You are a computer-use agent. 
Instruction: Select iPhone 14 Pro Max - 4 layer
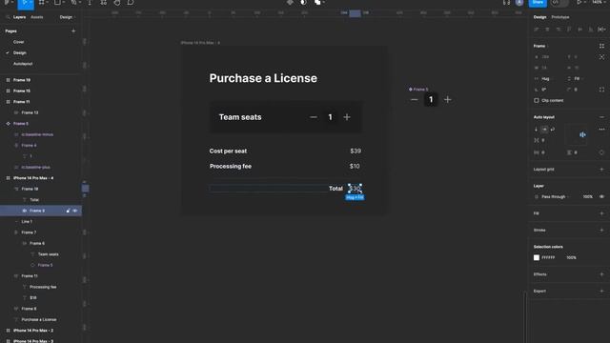coord(33,178)
